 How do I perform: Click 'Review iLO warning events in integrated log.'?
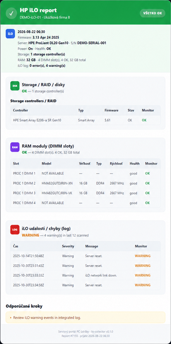tap(47, 317)
